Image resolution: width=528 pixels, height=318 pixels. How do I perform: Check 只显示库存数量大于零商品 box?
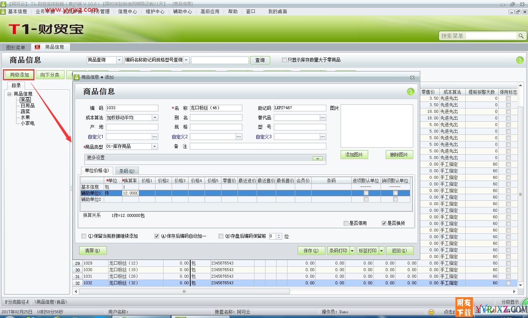pyautogui.click(x=284, y=60)
